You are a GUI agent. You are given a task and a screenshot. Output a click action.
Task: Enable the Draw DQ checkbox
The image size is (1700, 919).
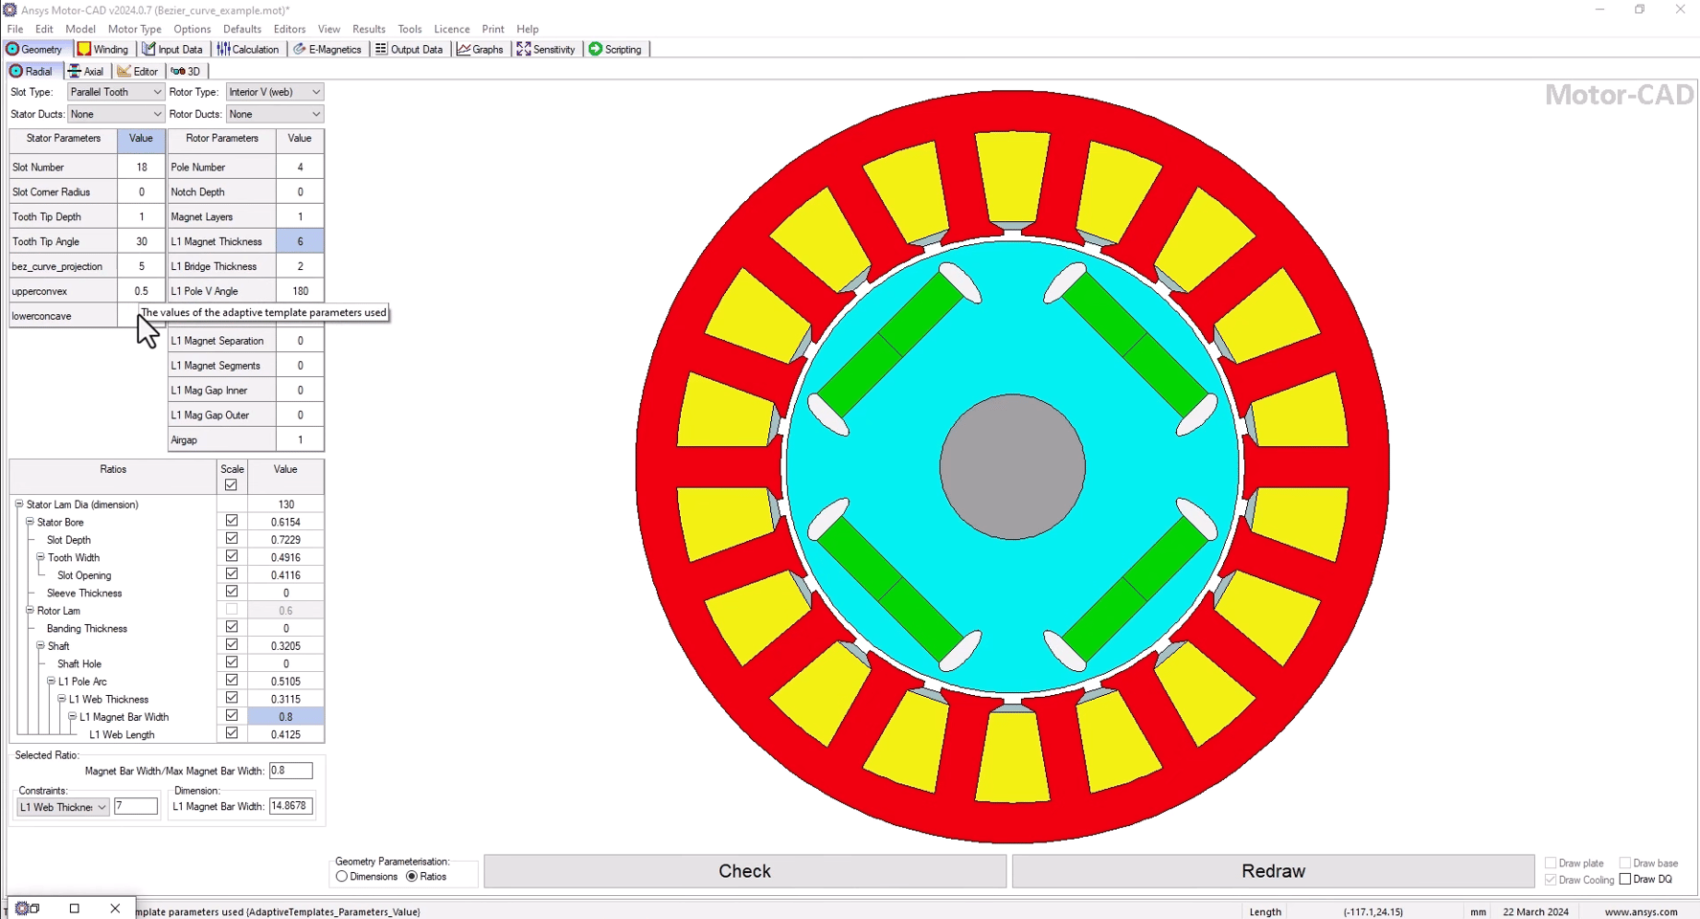click(x=1627, y=879)
